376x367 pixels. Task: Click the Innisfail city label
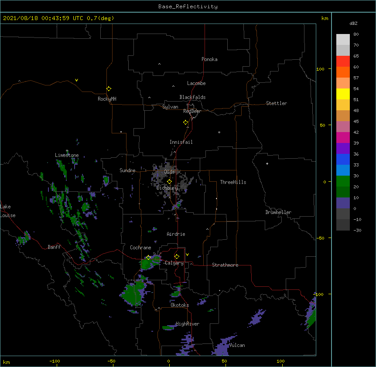pos(181,142)
